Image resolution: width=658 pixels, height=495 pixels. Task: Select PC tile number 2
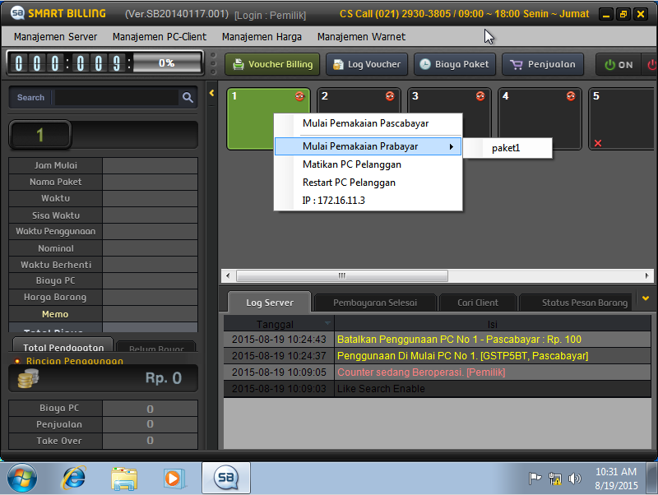tap(359, 100)
